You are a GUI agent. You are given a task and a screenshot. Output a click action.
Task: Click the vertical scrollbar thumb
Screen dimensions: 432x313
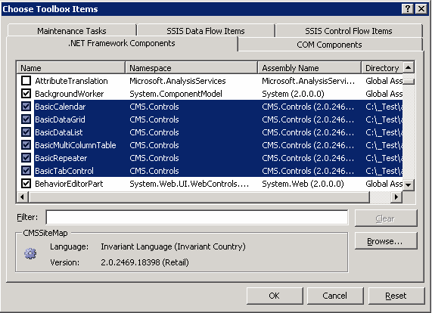[409, 82]
